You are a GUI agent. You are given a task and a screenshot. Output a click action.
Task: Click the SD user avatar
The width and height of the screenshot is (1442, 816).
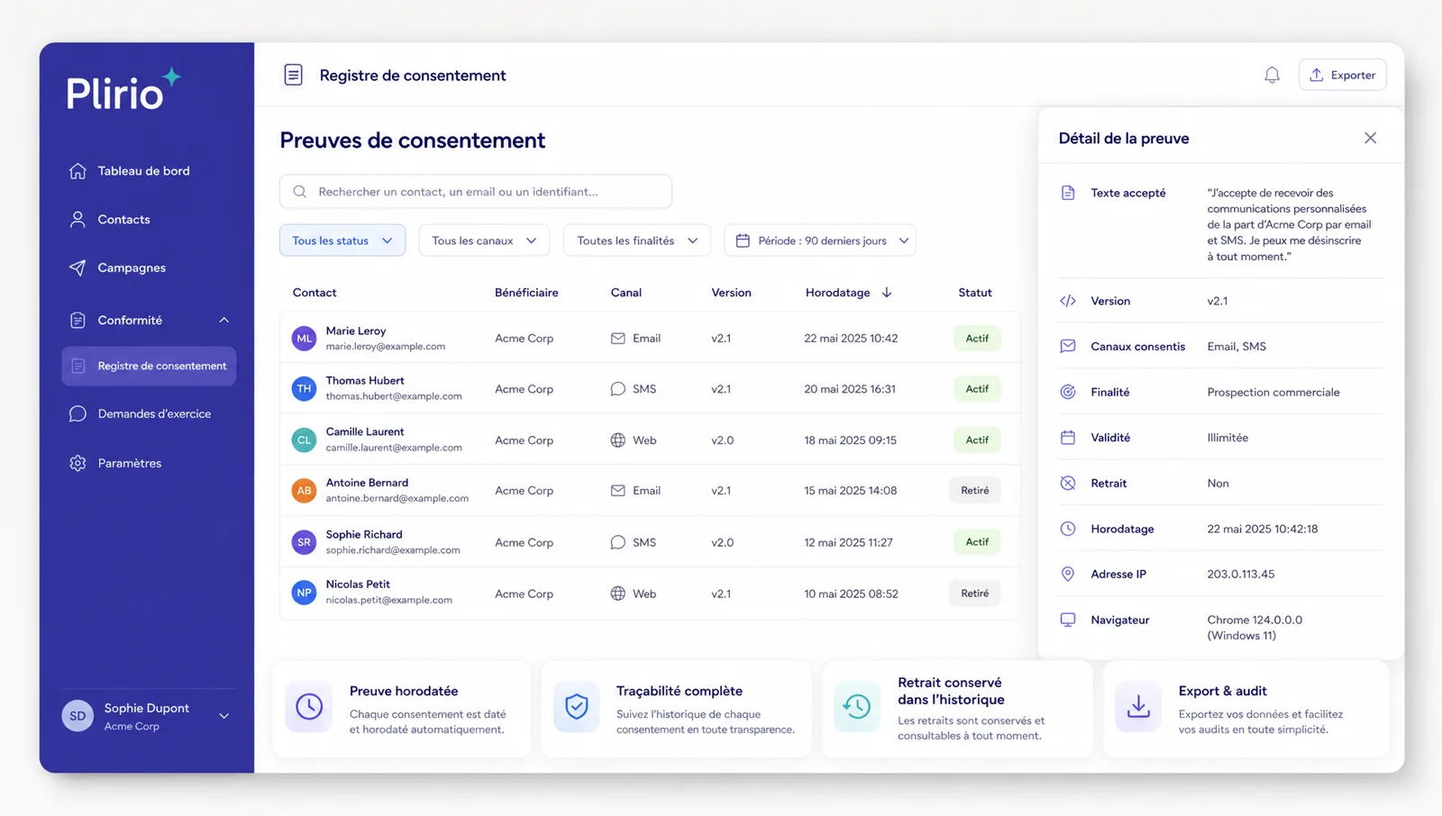click(78, 716)
